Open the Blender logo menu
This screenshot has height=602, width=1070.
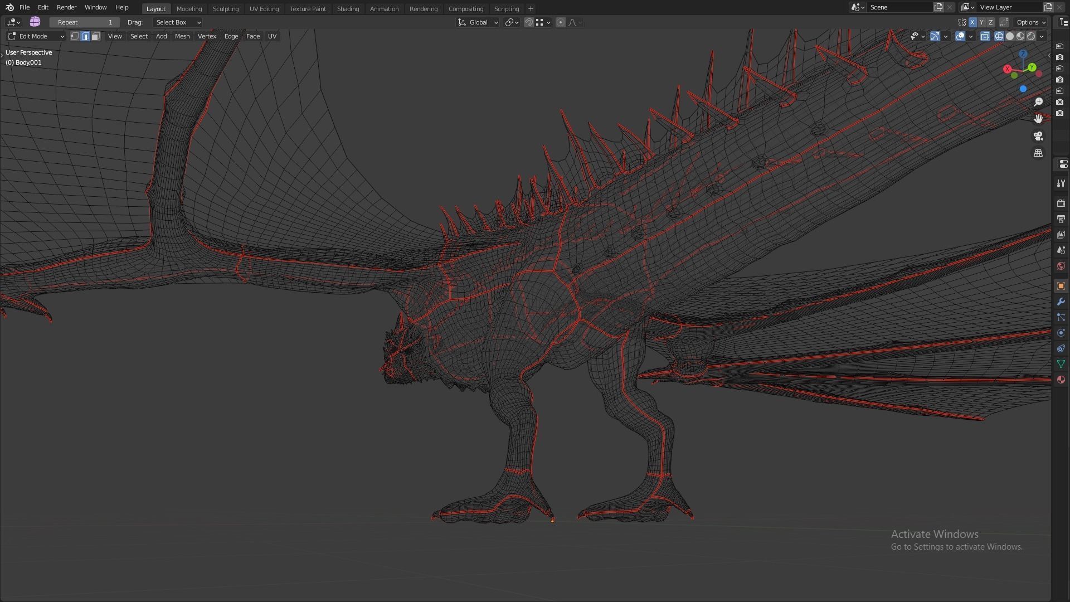click(9, 7)
